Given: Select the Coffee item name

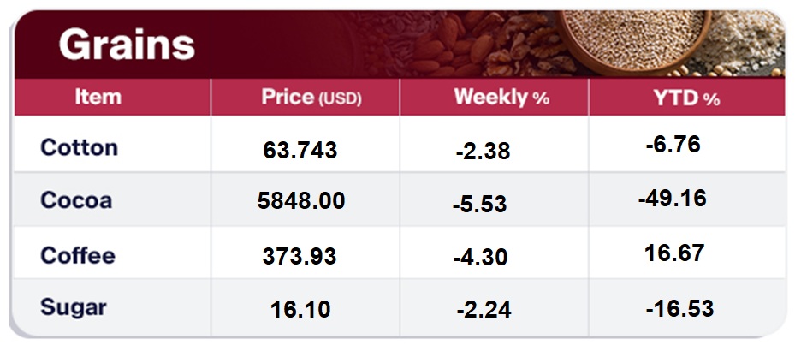Looking at the screenshot, I should pos(78,255).
